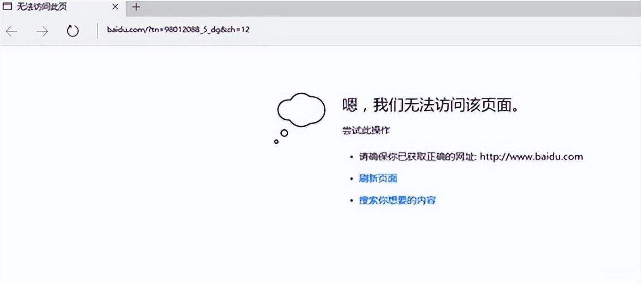This screenshot has height=283, width=641.
Task: Click the 刷新页面 link
Action: (x=378, y=178)
